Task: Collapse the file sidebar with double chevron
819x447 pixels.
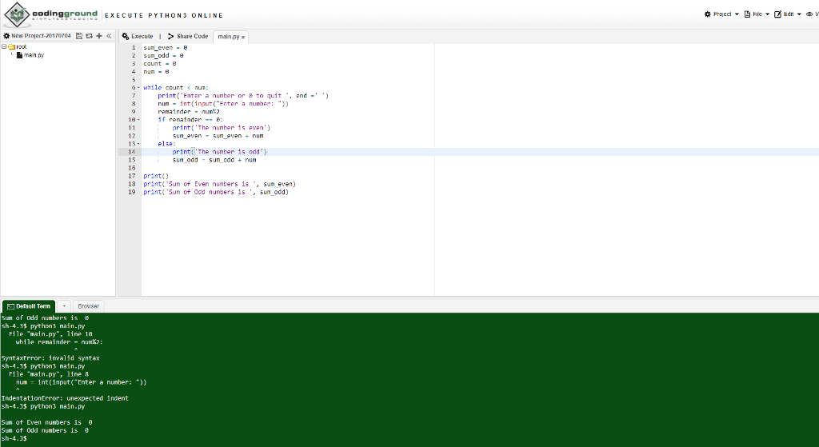Action: [108, 36]
